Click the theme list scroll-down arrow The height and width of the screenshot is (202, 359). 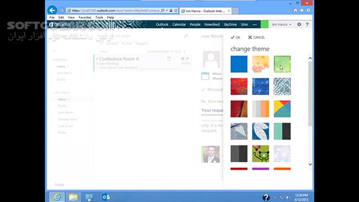point(310,164)
